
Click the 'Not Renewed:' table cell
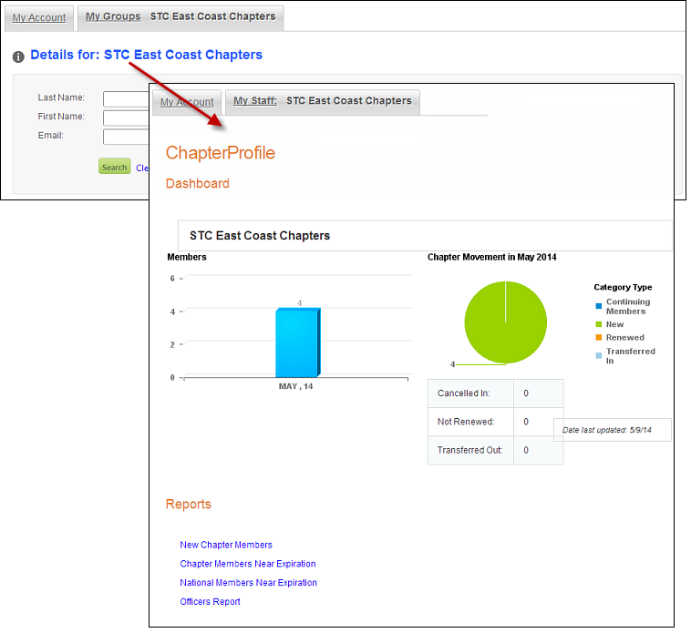(x=470, y=422)
